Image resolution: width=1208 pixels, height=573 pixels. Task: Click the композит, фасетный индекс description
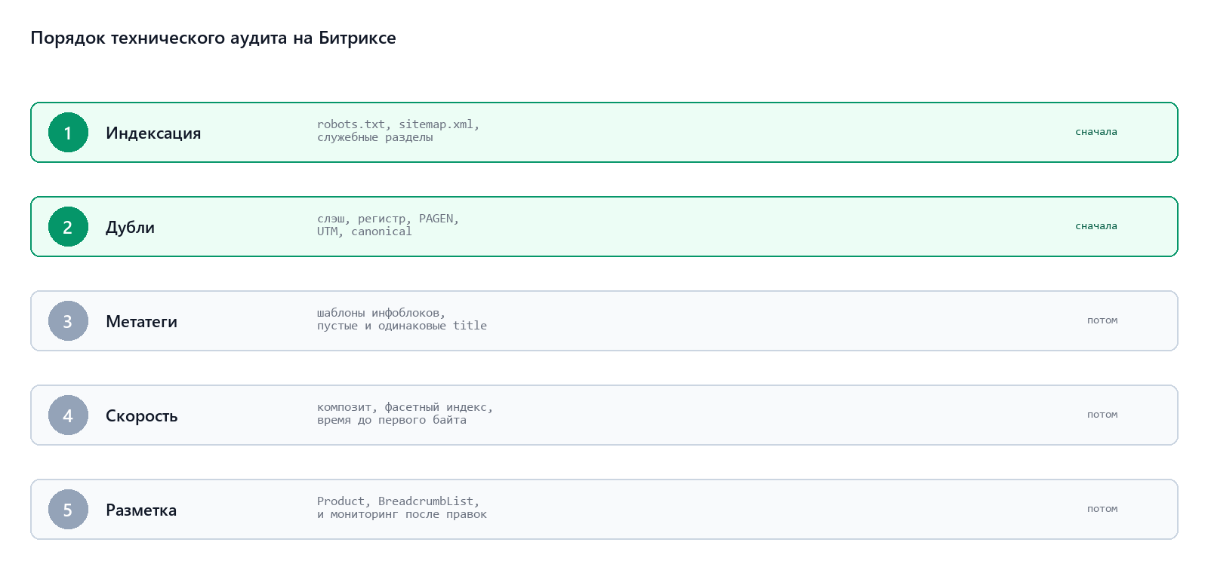coord(405,413)
